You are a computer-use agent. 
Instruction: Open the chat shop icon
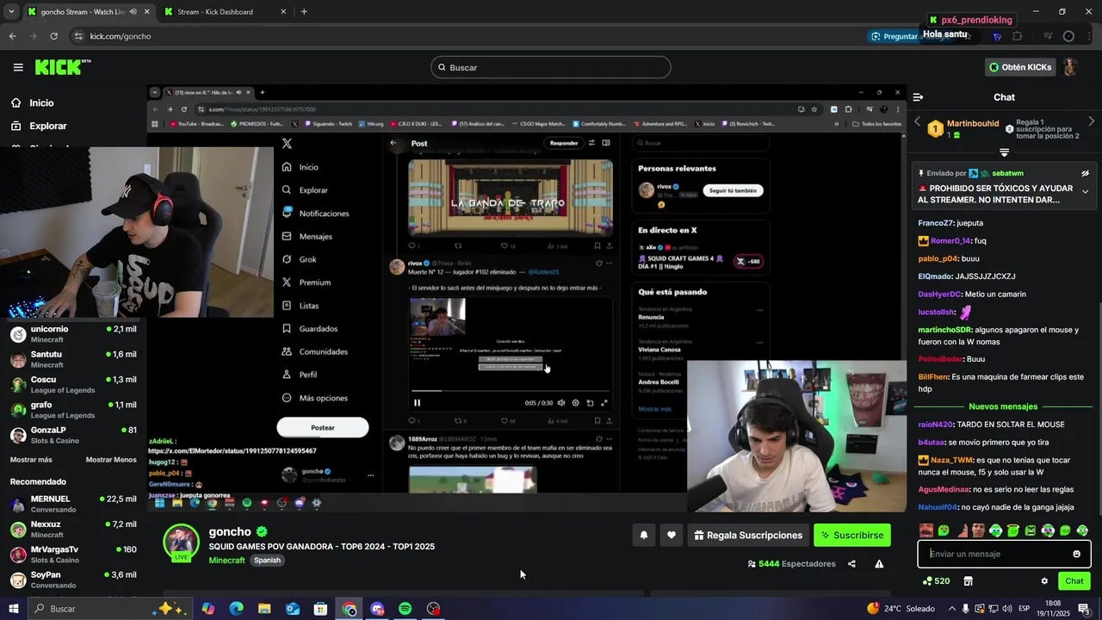968,581
